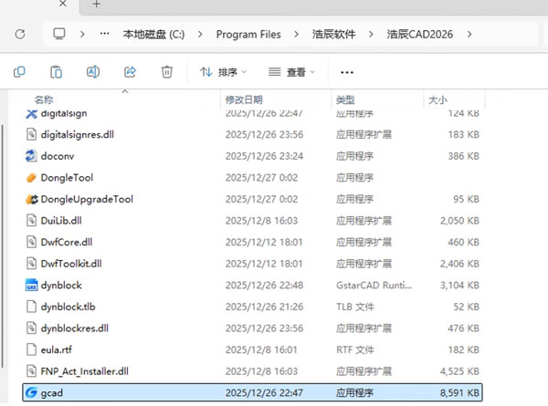
Task: Close the current tab
Action: click(x=62, y=4)
